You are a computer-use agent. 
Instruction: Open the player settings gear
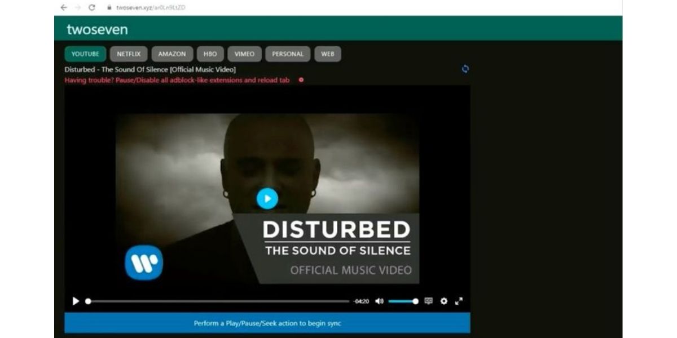pos(443,301)
